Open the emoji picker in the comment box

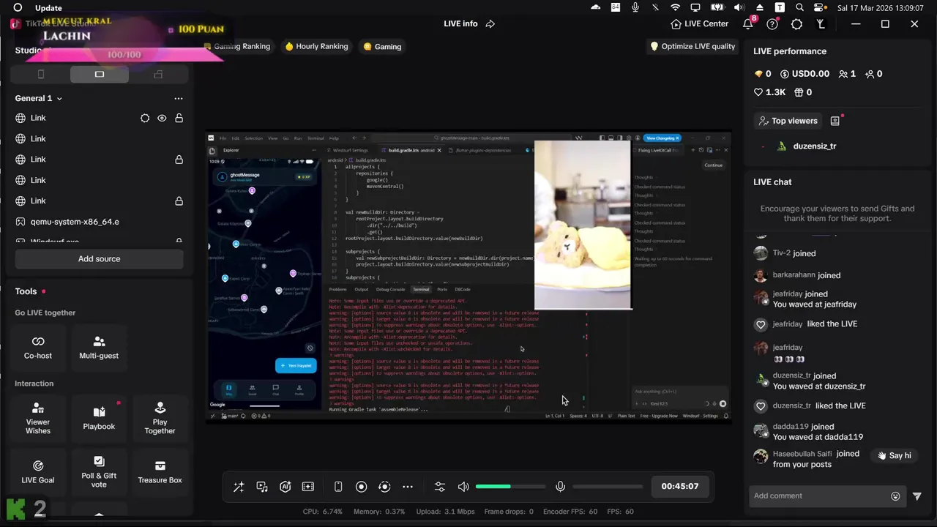[x=895, y=496]
